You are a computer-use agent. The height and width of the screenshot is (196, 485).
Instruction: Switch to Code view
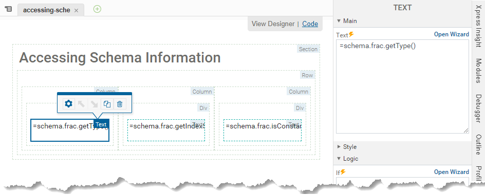[x=310, y=24]
